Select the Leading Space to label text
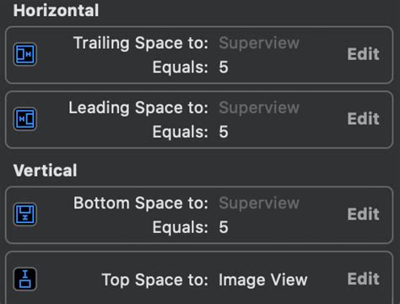This screenshot has height=304, width=400. coord(138,108)
